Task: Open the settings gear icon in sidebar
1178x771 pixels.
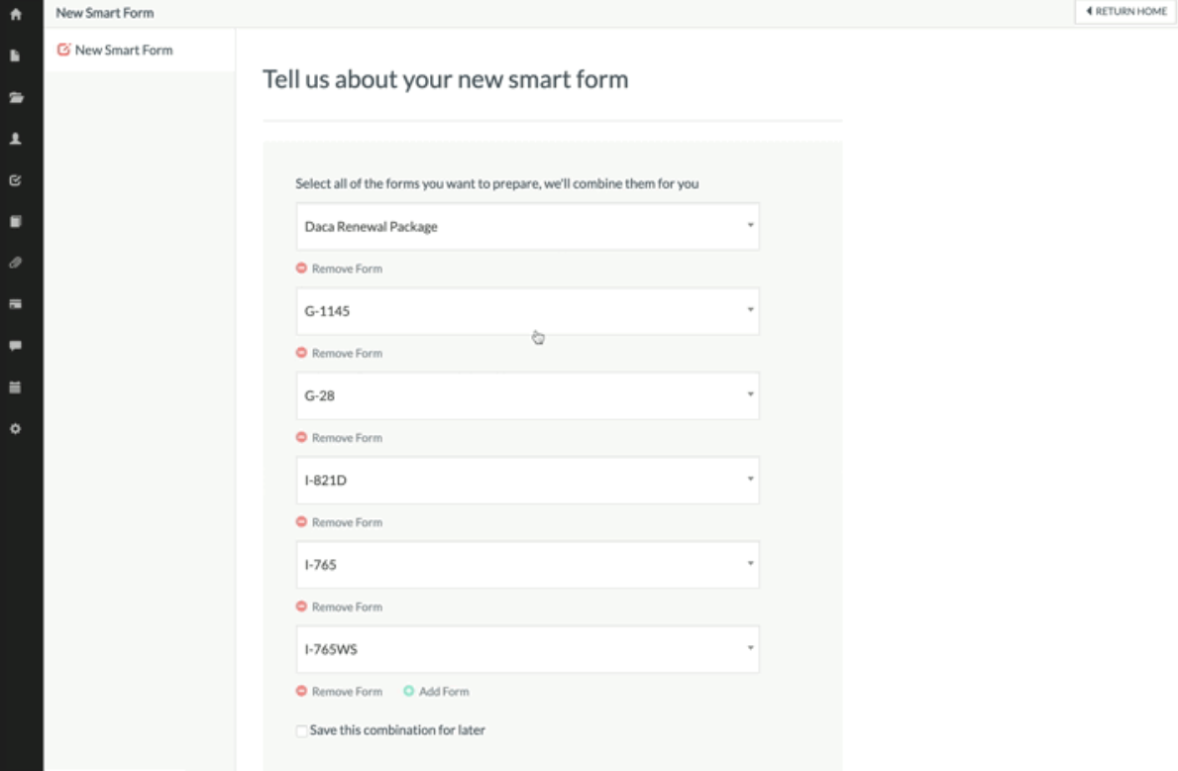Action: click(x=15, y=429)
